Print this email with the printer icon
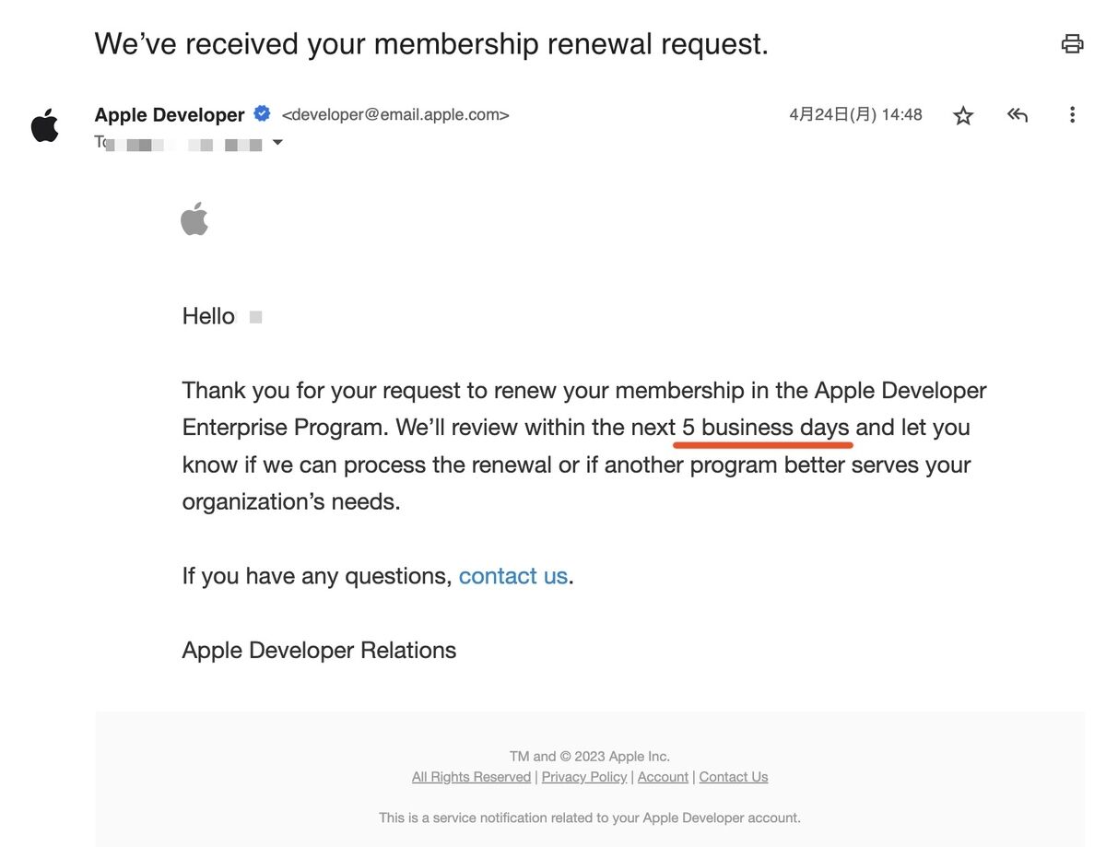Screen dimensions: 1106x847 coord(1072,43)
